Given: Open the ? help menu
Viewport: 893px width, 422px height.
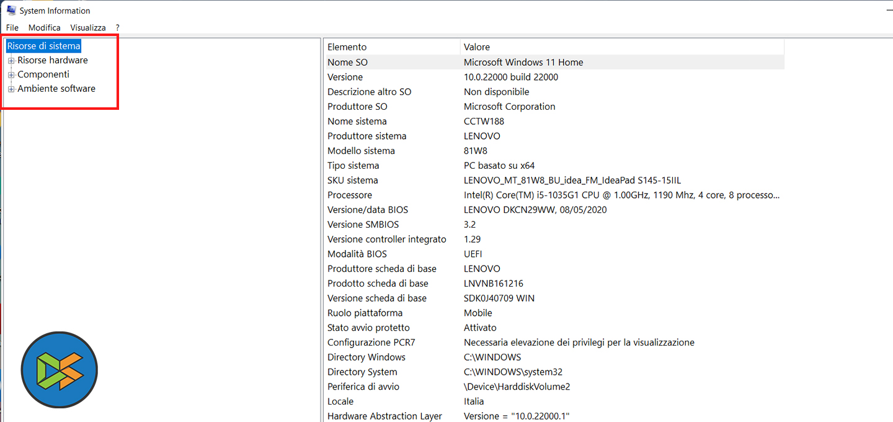Looking at the screenshot, I should [x=117, y=27].
